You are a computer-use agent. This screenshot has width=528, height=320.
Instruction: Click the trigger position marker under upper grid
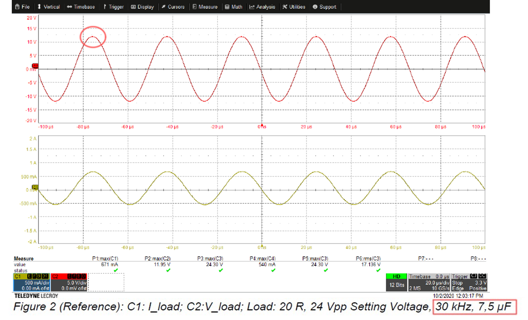[x=262, y=125]
